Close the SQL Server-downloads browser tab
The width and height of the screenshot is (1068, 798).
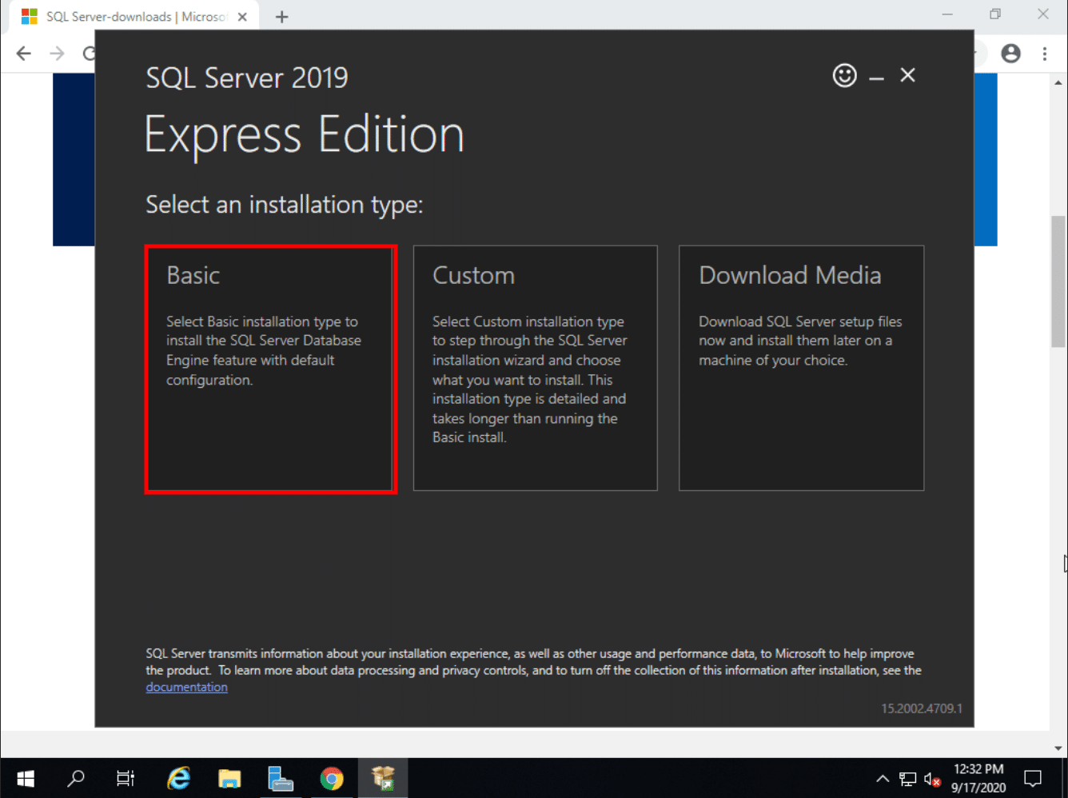pyautogui.click(x=242, y=17)
